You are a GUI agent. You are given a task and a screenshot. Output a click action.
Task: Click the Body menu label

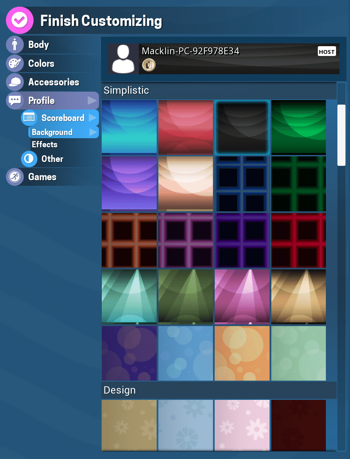[x=38, y=45]
